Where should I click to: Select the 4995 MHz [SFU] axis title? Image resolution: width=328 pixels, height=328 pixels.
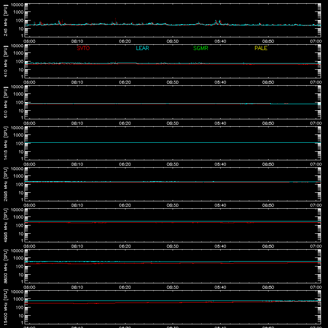[x=5, y=225]
